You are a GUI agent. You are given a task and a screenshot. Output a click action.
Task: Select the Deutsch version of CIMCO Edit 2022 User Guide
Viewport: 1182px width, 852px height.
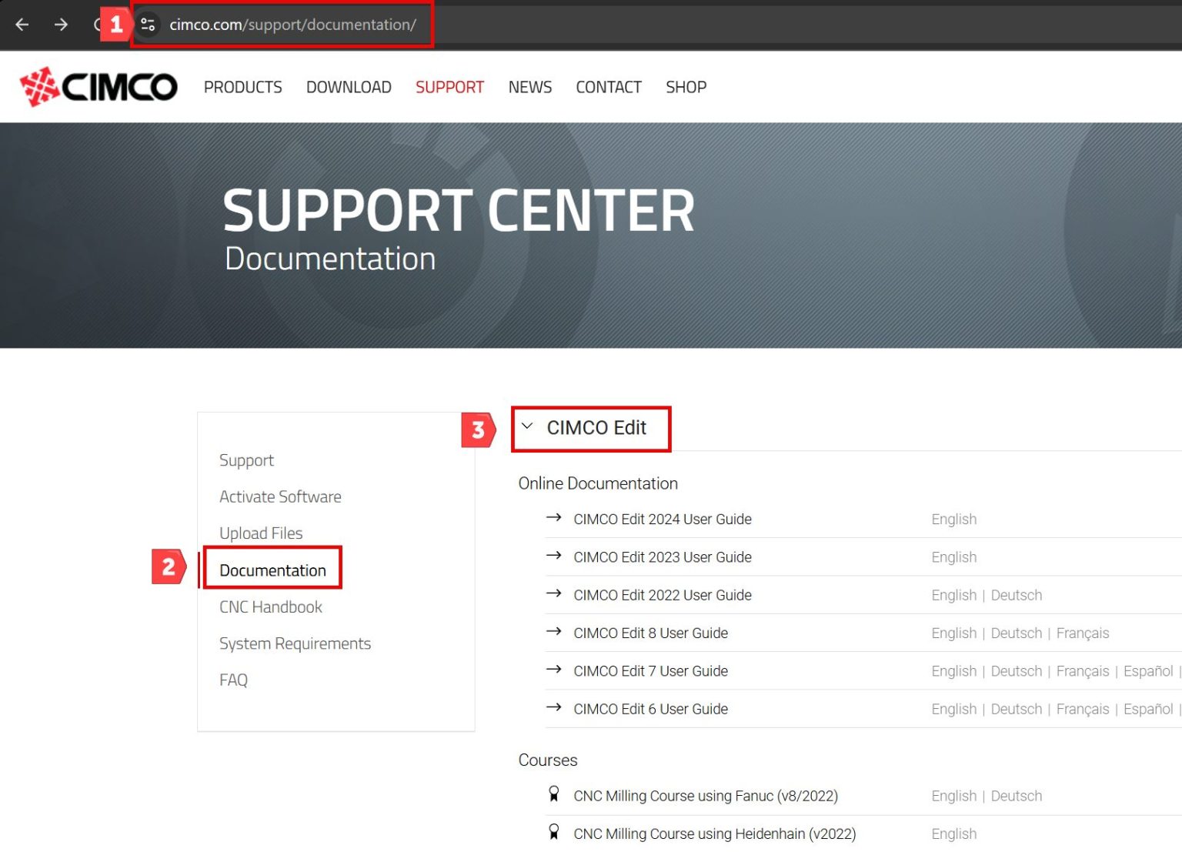click(1017, 594)
